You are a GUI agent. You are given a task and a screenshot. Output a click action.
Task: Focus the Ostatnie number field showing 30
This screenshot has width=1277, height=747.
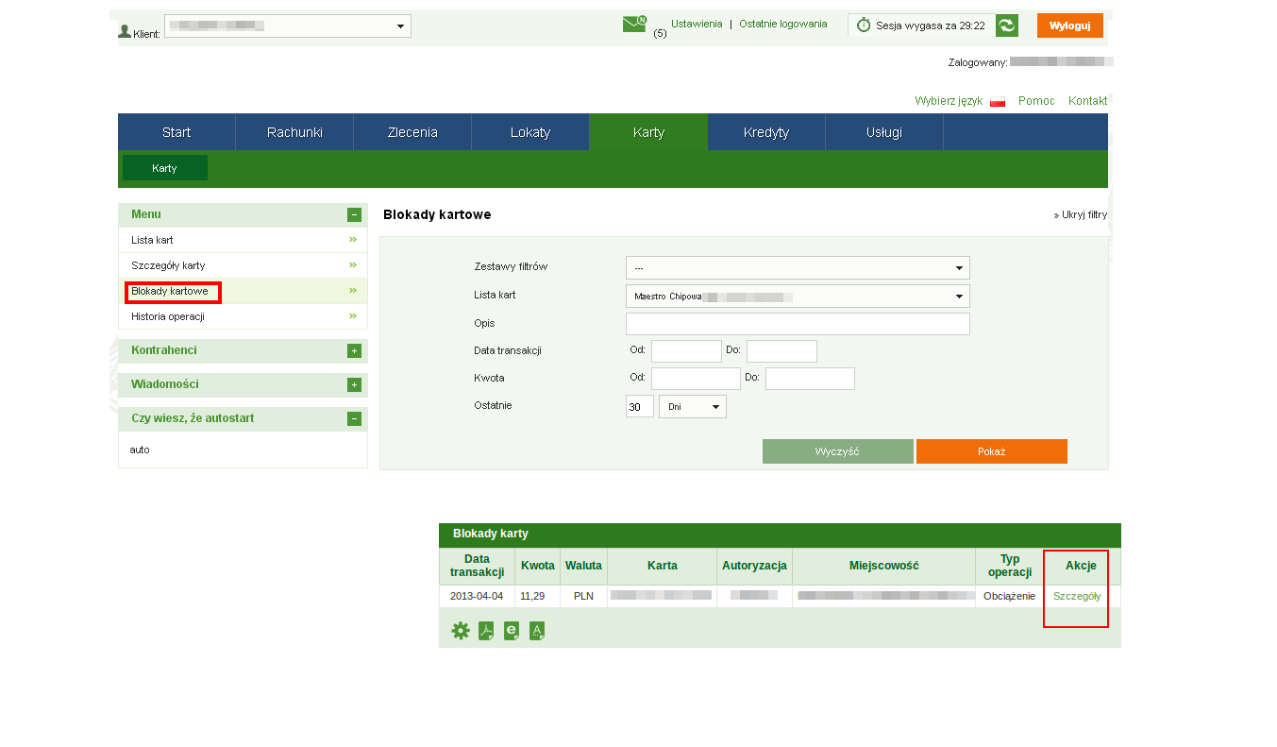click(640, 406)
